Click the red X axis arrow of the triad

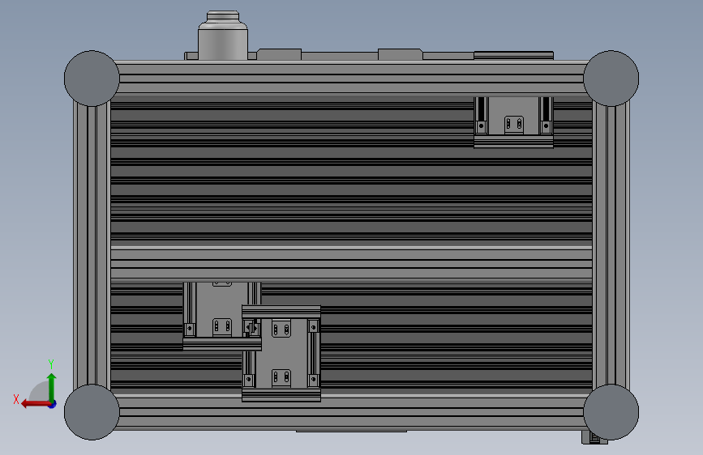tap(35, 404)
